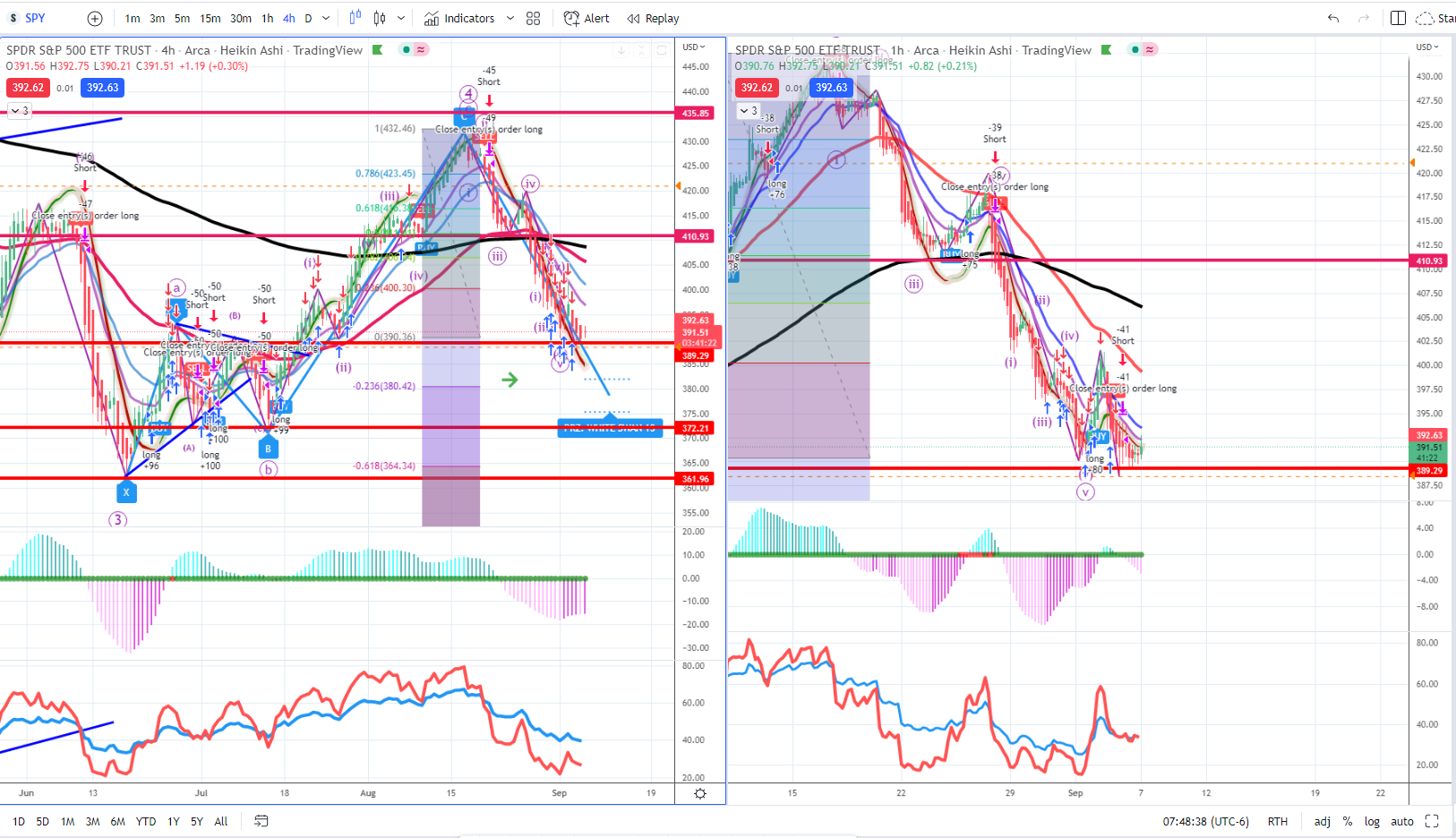
Task: Select the All date range
Action: (221, 821)
